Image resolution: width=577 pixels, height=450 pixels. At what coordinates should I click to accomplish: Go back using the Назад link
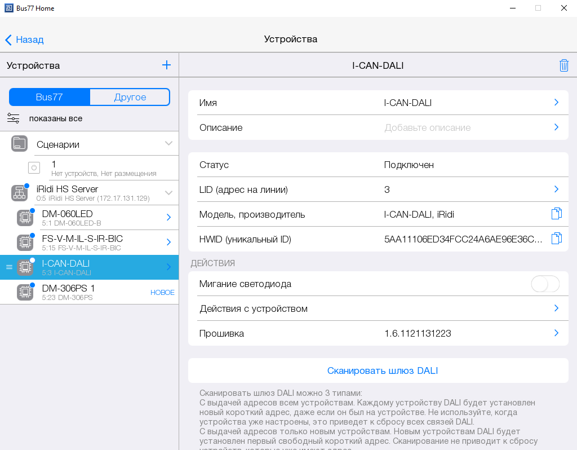click(24, 39)
